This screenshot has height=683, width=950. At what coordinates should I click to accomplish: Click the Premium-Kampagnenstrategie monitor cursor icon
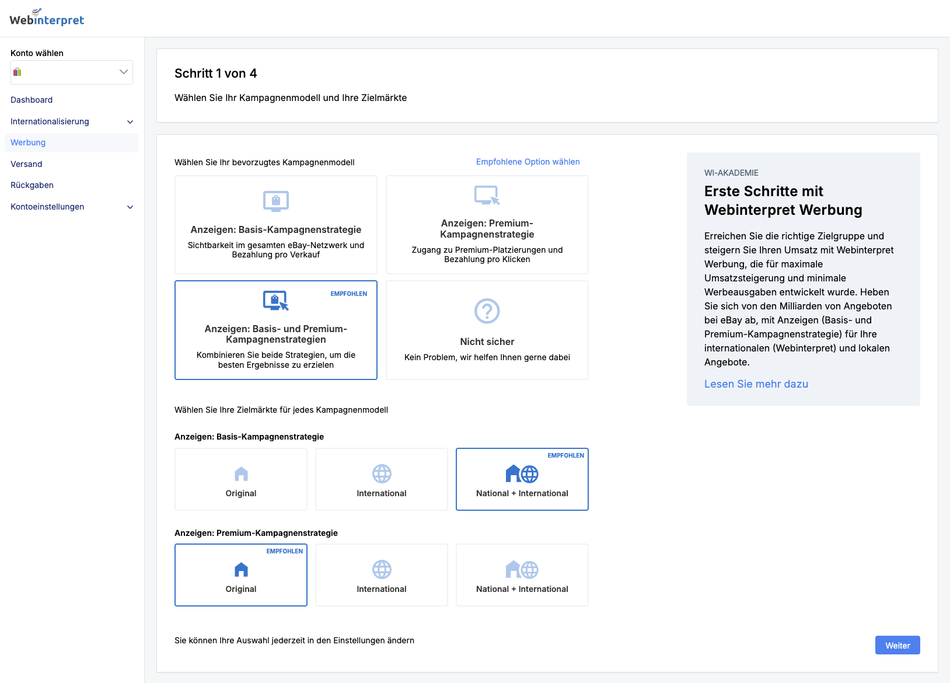(x=487, y=196)
